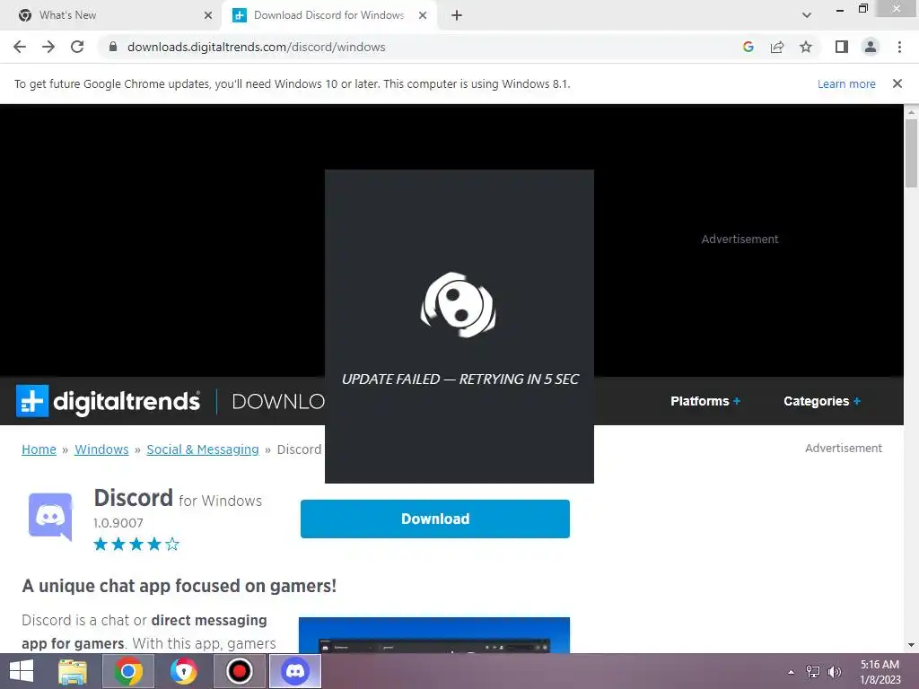Open the Windows Start button

tap(22, 671)
